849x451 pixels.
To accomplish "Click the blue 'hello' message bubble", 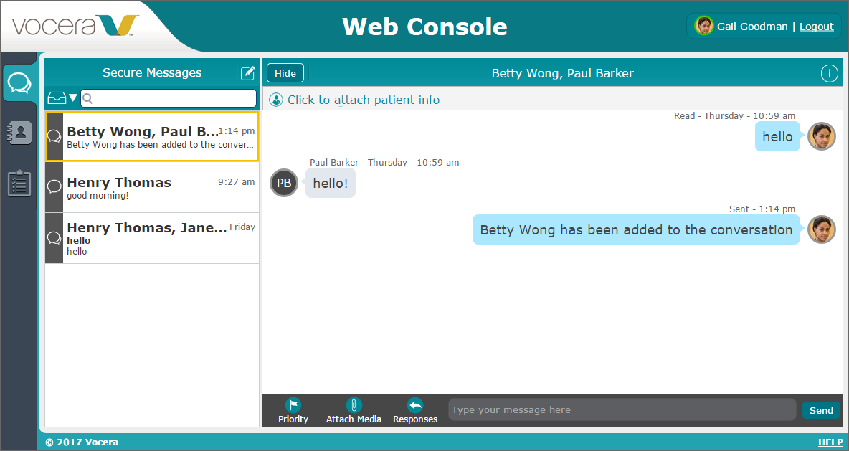I will click(x=777, y=136).
